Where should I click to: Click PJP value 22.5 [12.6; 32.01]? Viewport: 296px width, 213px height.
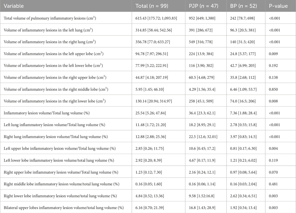click(x=203, y=137)
